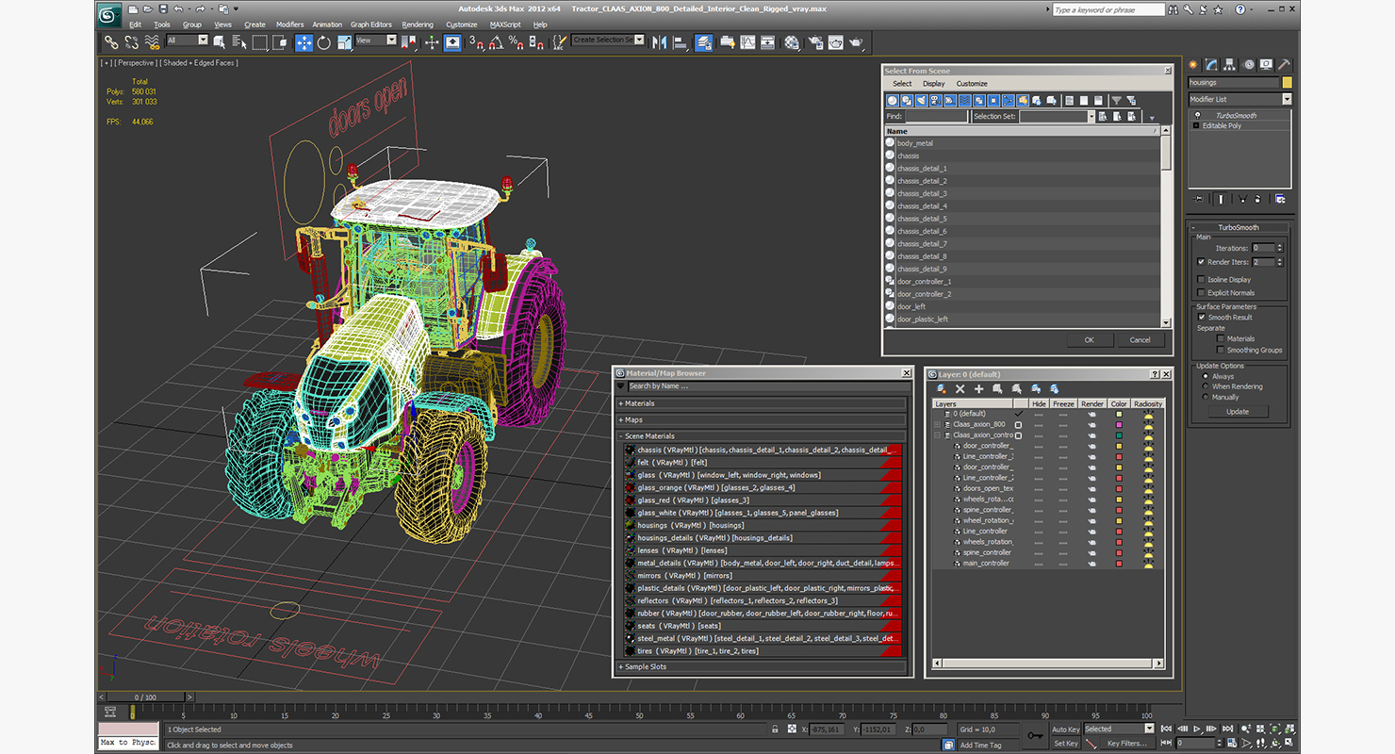The height and width of the screenshot is (754, 1395).
Task: Click Claas_axion_800 layer magenta color swatch
Action: (x=1119, y=425)
